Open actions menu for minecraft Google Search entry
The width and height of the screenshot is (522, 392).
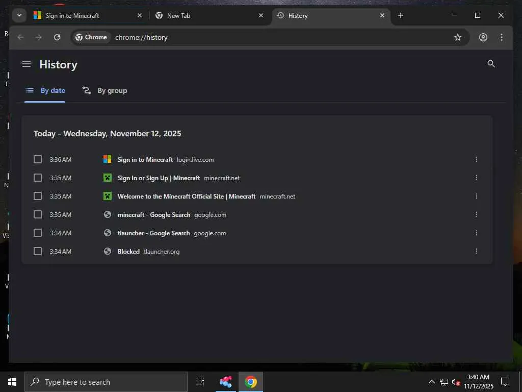click(477, 214)
